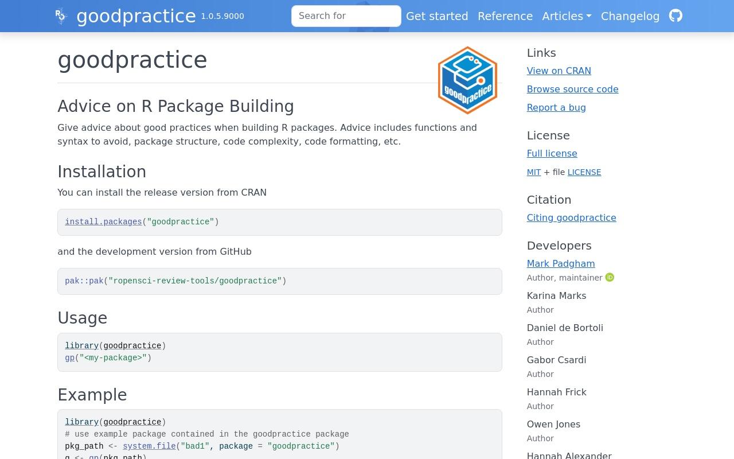Click the Developers sidebar heading

coord(559,246)
